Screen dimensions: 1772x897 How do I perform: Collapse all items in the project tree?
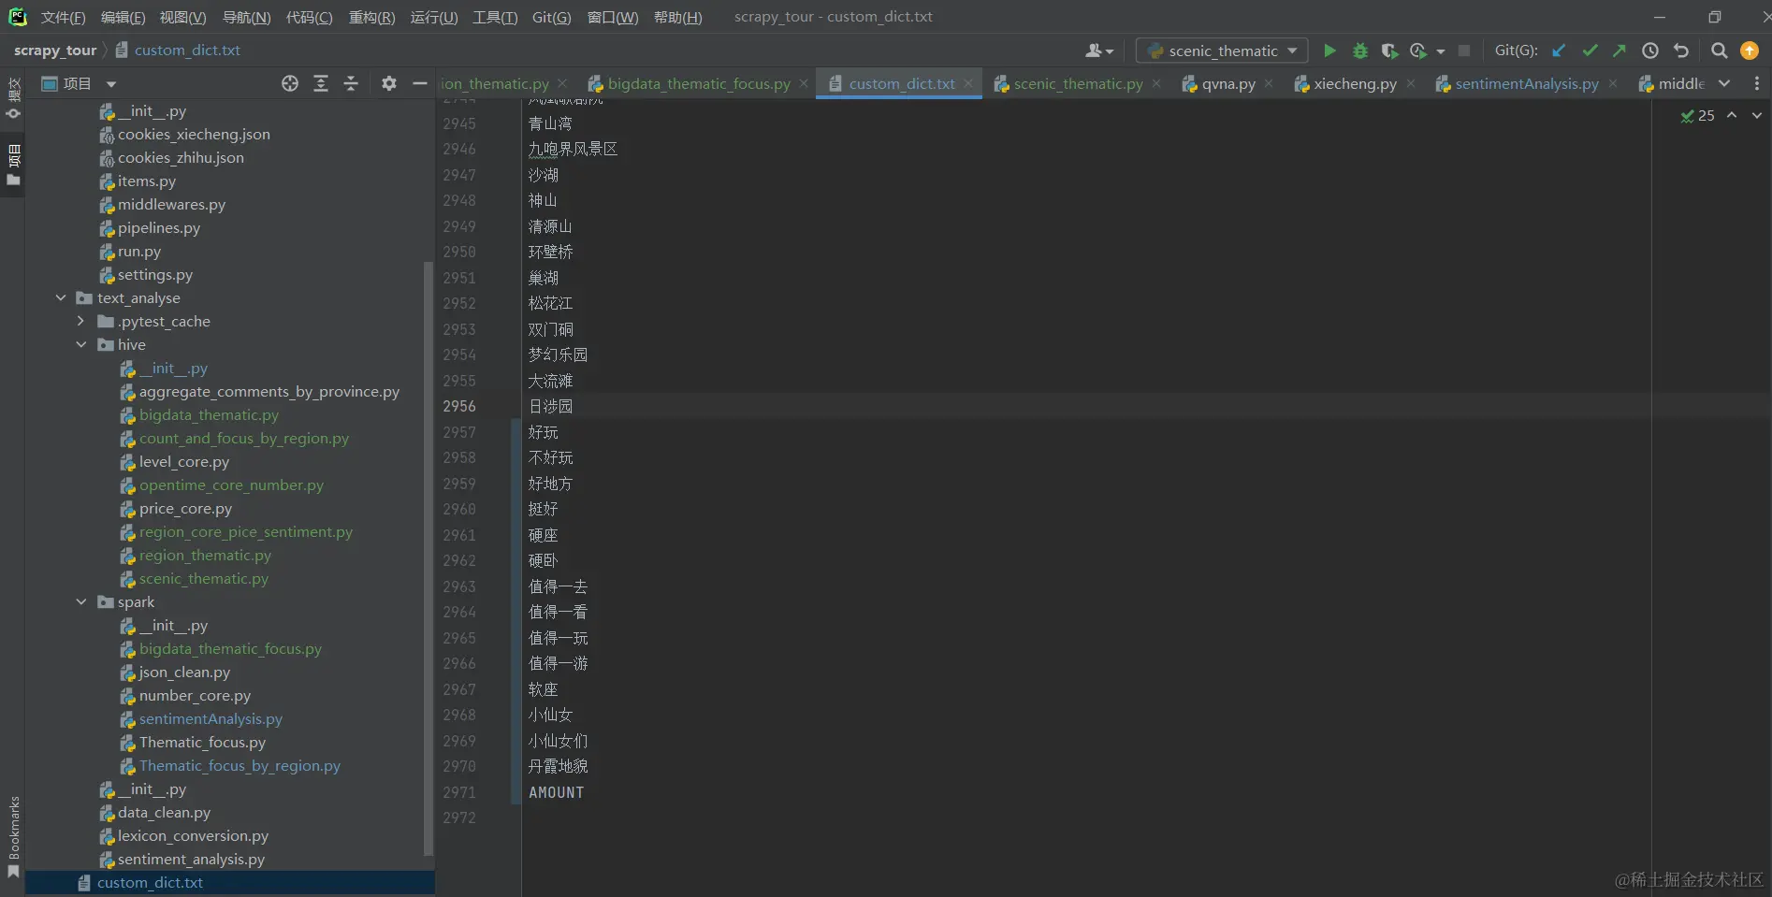click(x=351, y=83)
